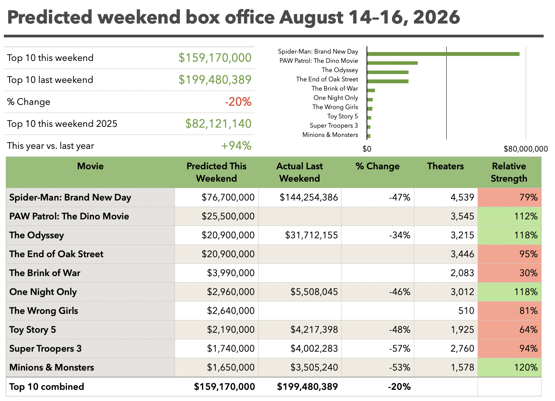Select the "Top 10 combined" total row label
The image size is (555, 401).
(47, 387)
